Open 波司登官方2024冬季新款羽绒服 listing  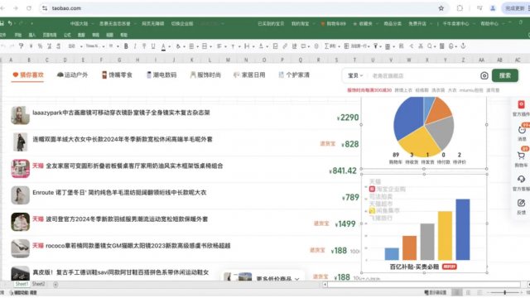(127, 219)
